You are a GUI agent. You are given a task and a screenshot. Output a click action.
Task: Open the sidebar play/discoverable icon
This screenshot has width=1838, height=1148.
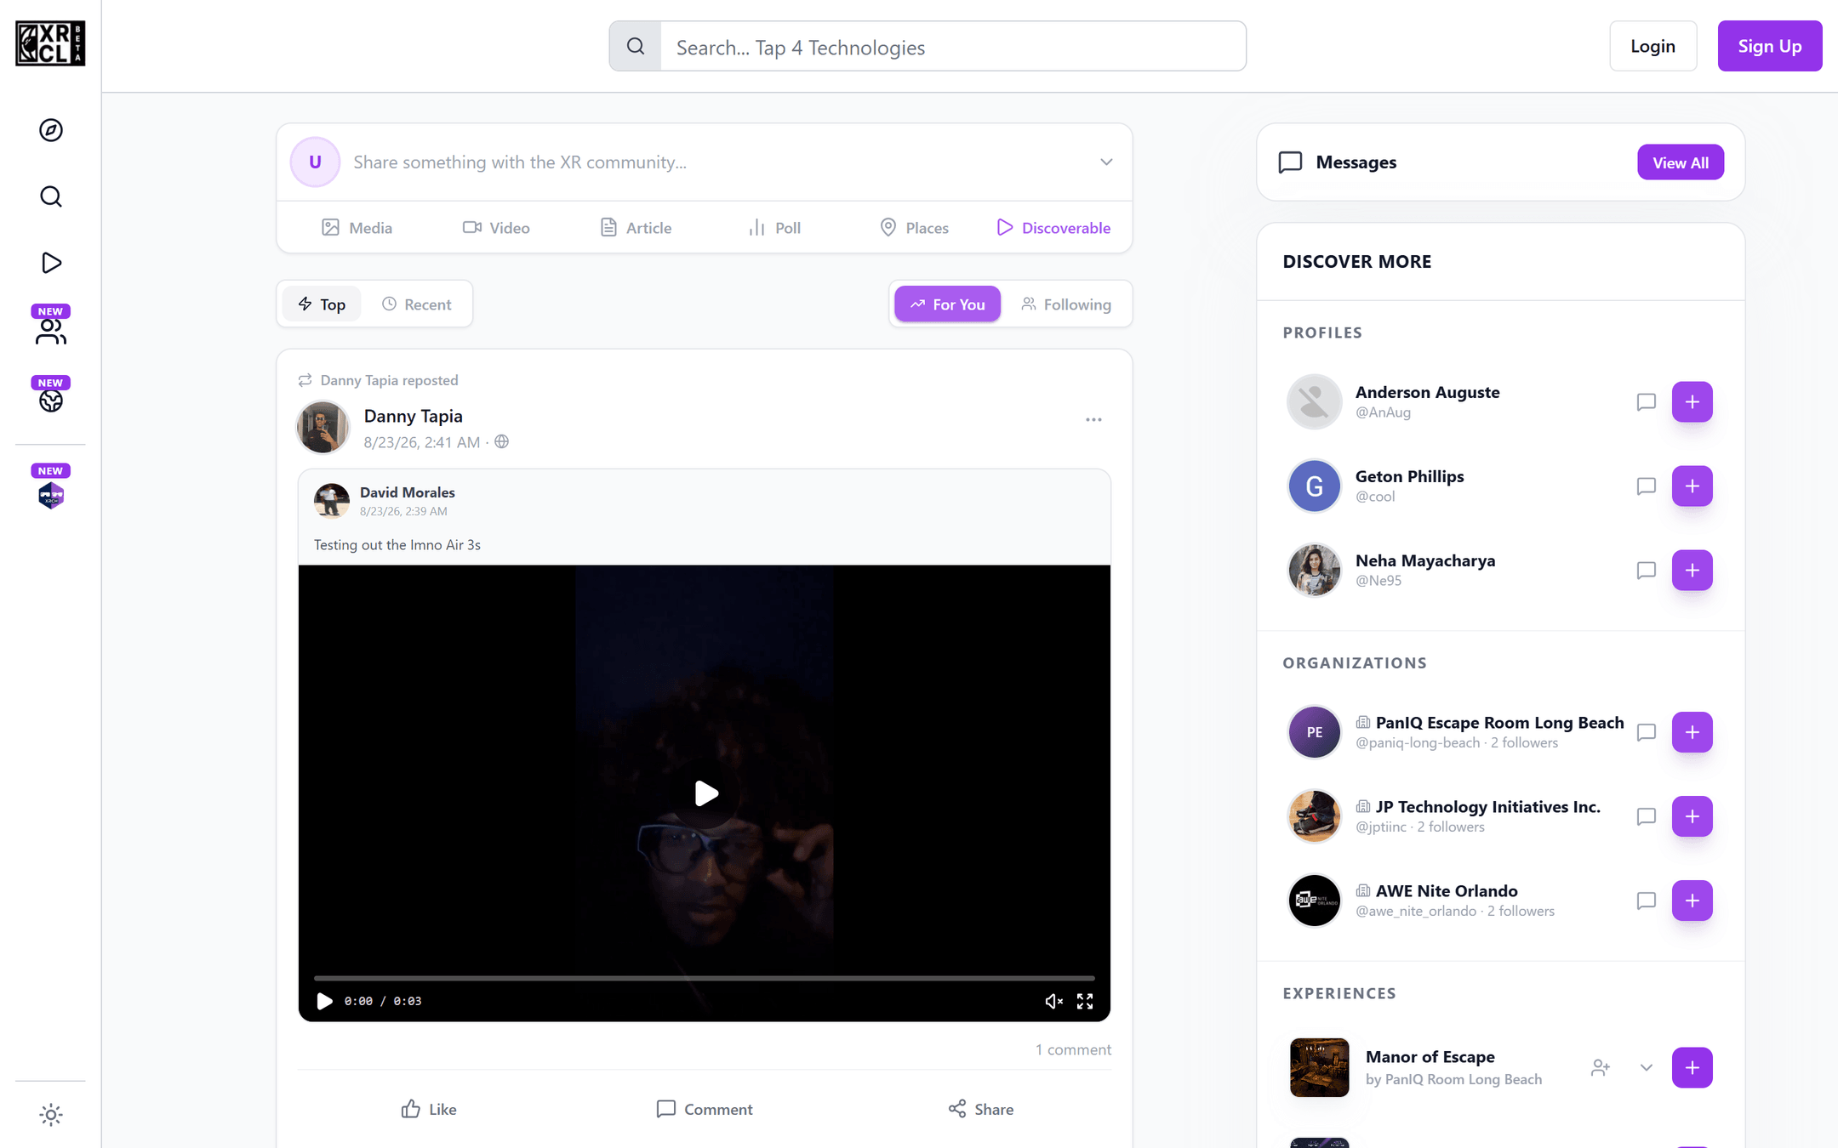pos(51,263)
